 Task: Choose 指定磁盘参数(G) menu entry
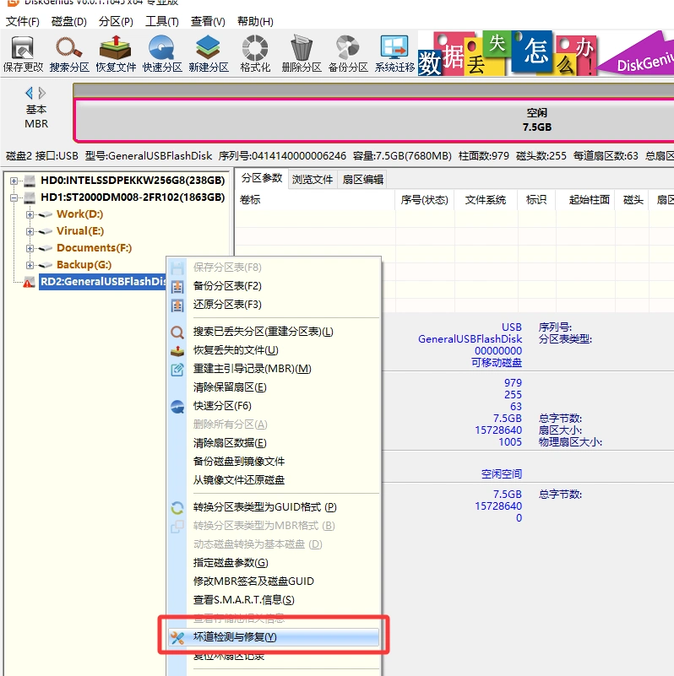pyautogui.click(x=274, y=563)
